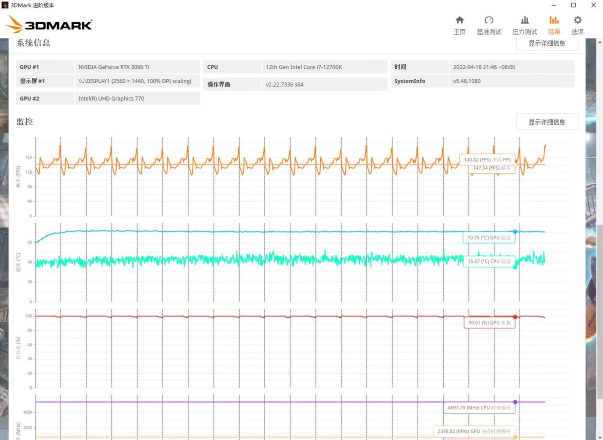Select the 结果 tab label
Screen dimensions: 603x440
[x=554, y=32]
